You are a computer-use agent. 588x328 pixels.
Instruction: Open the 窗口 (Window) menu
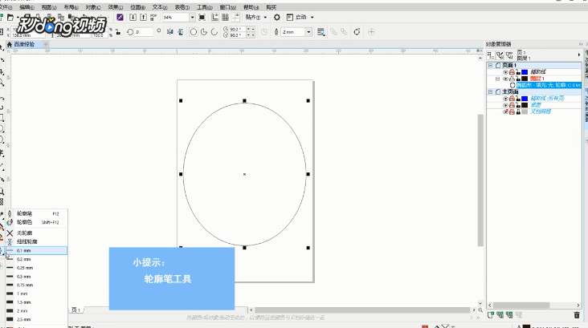(227, 7)
